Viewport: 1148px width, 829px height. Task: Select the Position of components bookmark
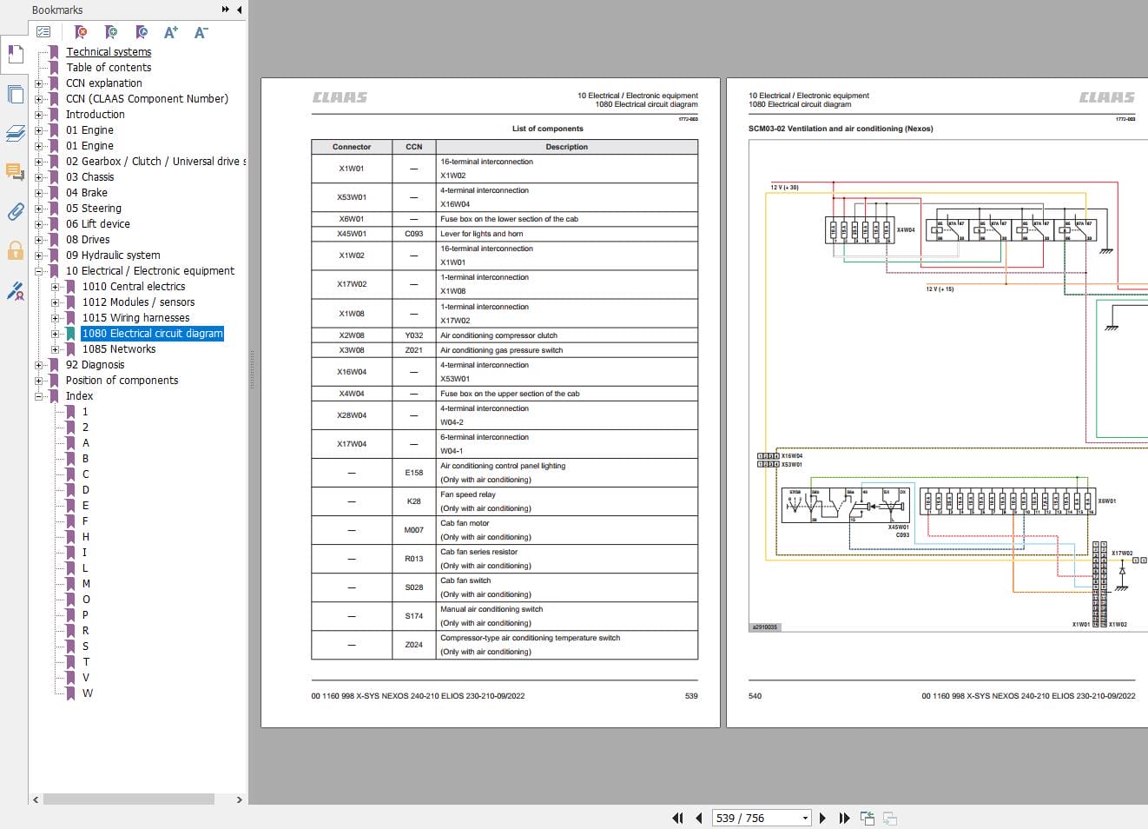pos(122,381)
